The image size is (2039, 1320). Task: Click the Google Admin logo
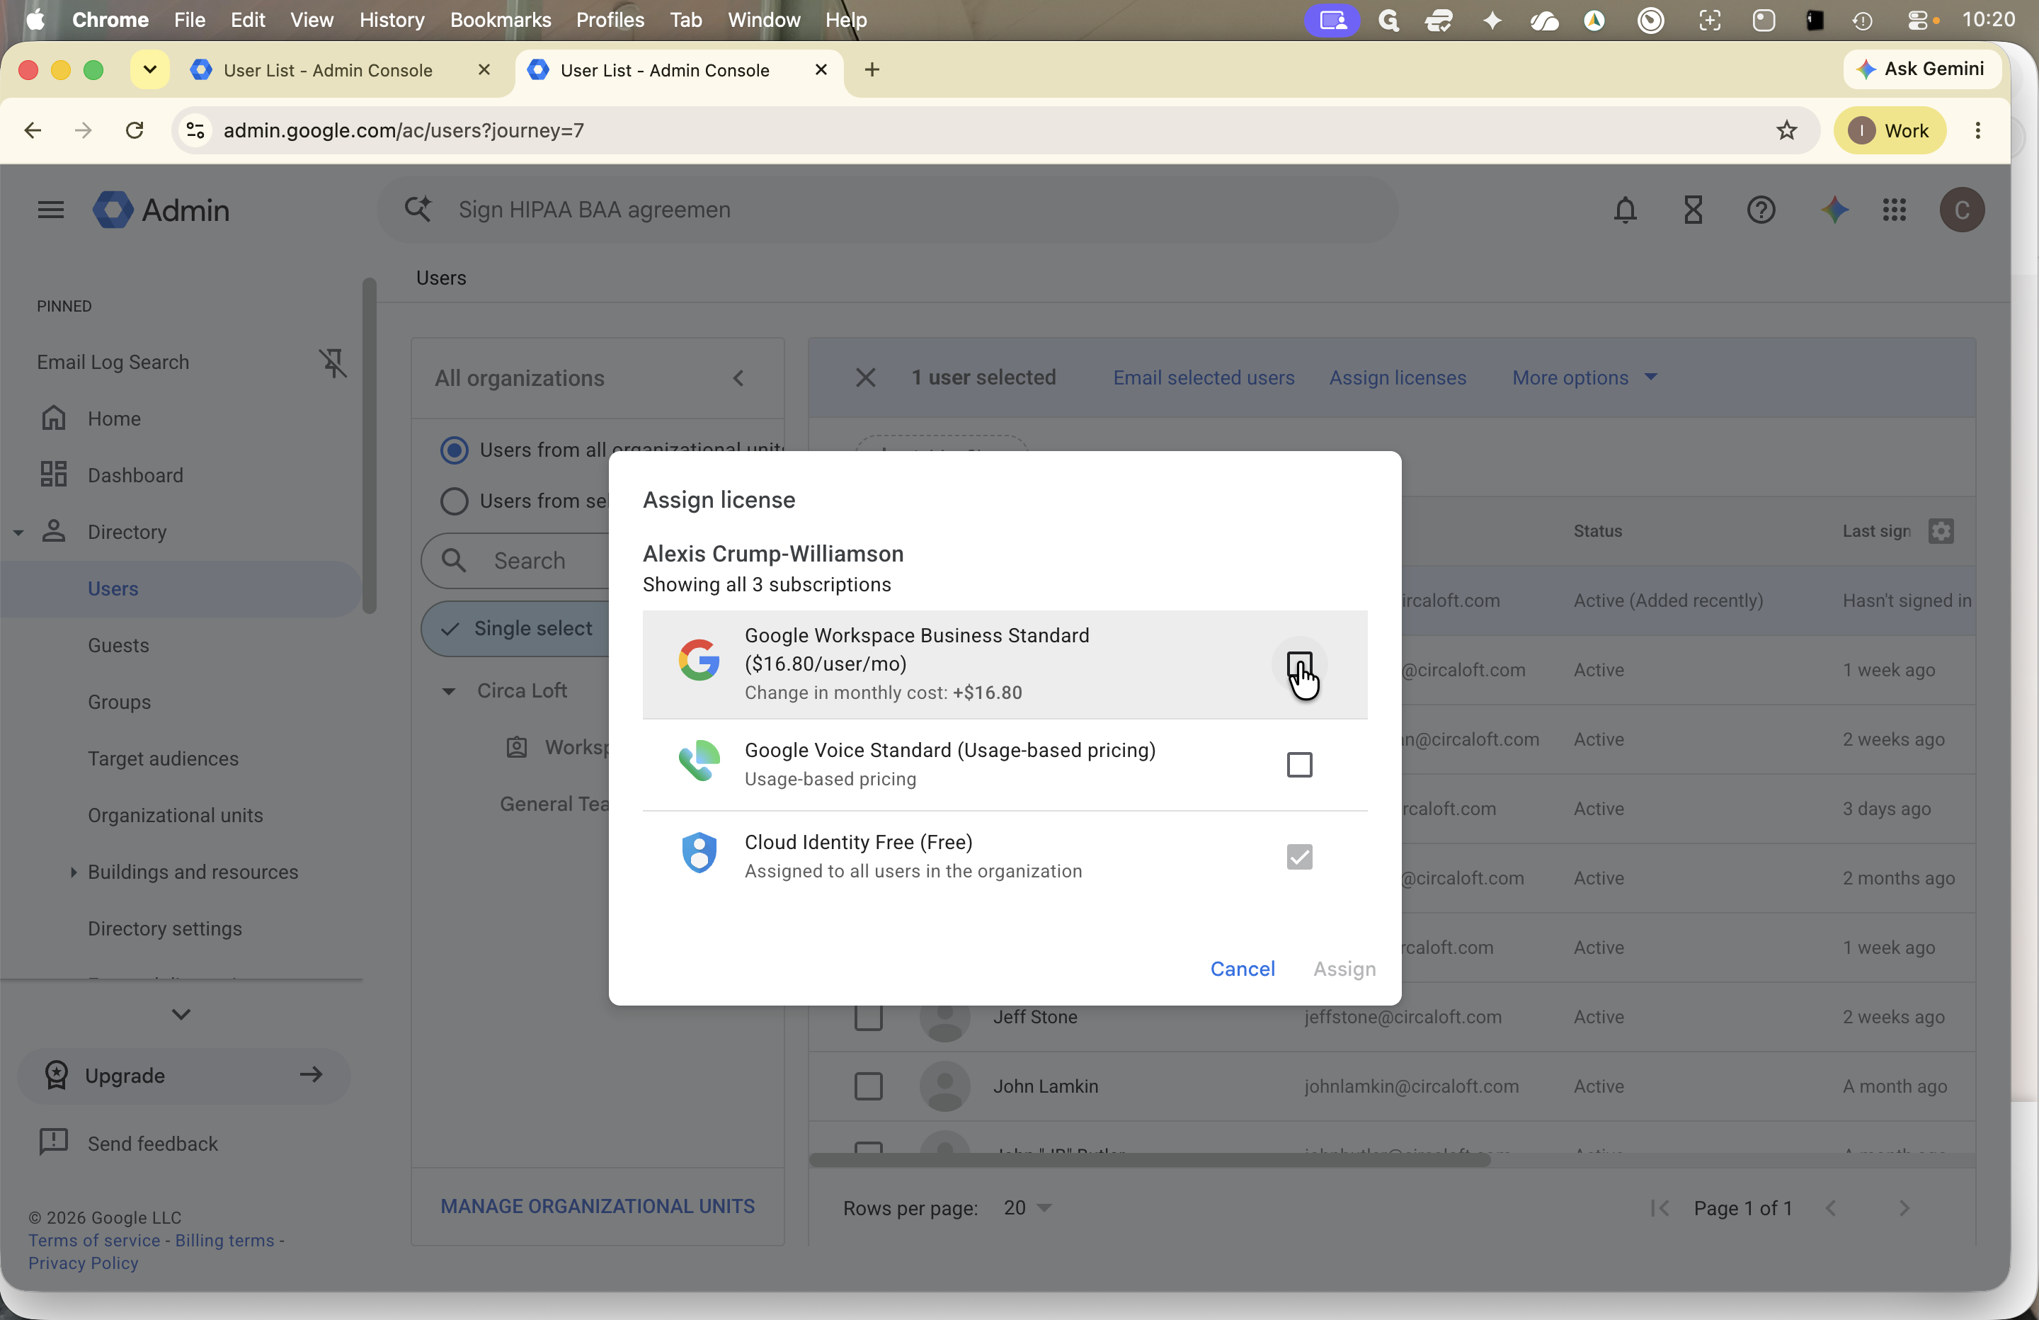[x=161, y=210]
